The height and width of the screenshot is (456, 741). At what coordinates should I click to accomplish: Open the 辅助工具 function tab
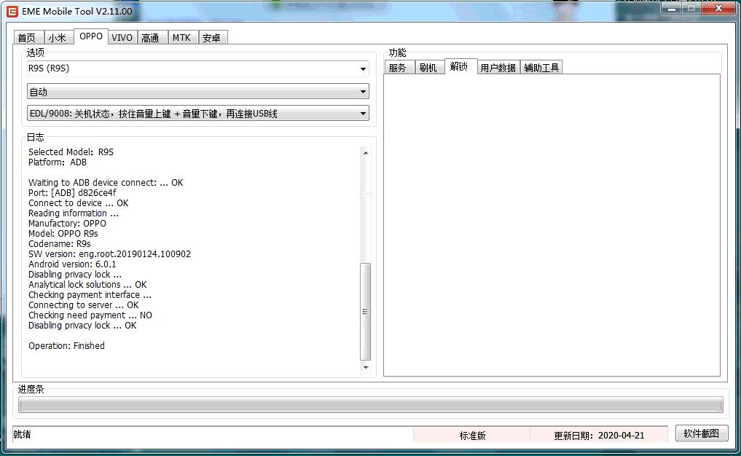point(541,68)
